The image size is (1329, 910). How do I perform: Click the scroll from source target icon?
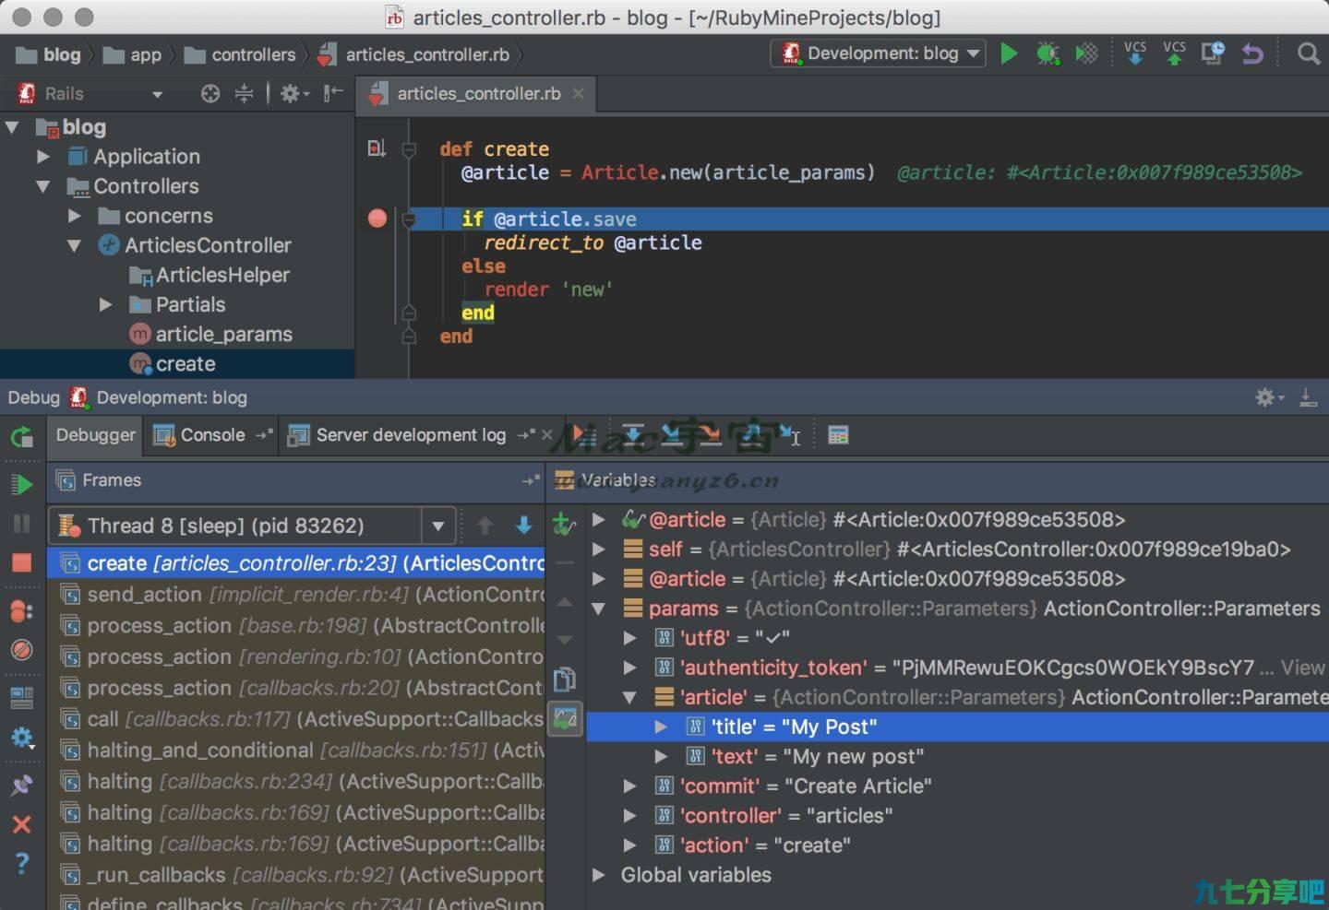click(x=210, y=93)
